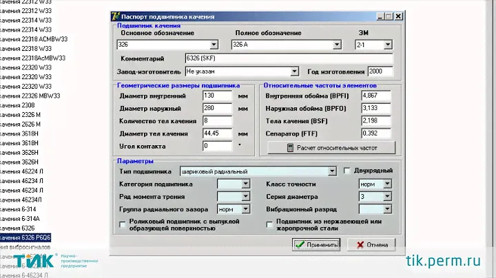Toggle Подшипник из нержавеющей стали checkbox

270,223
